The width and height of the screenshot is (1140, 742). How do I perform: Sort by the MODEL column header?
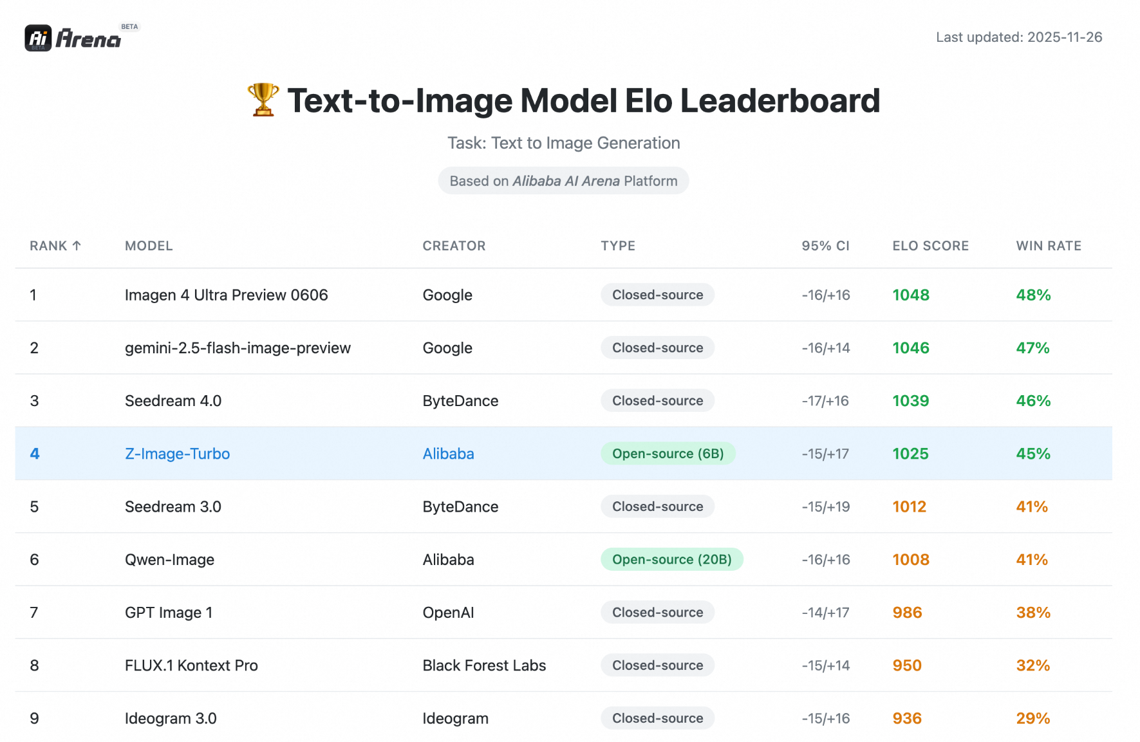click(x=149, y=245)
